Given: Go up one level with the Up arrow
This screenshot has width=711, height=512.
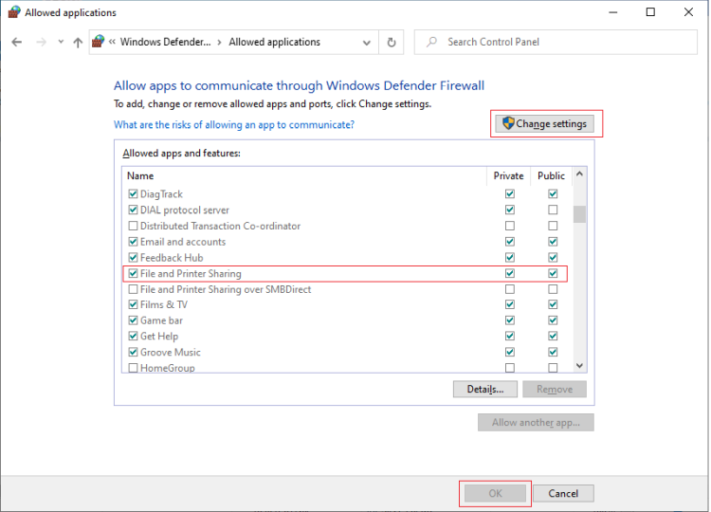Looking at the screenshot, I should 78,42.
